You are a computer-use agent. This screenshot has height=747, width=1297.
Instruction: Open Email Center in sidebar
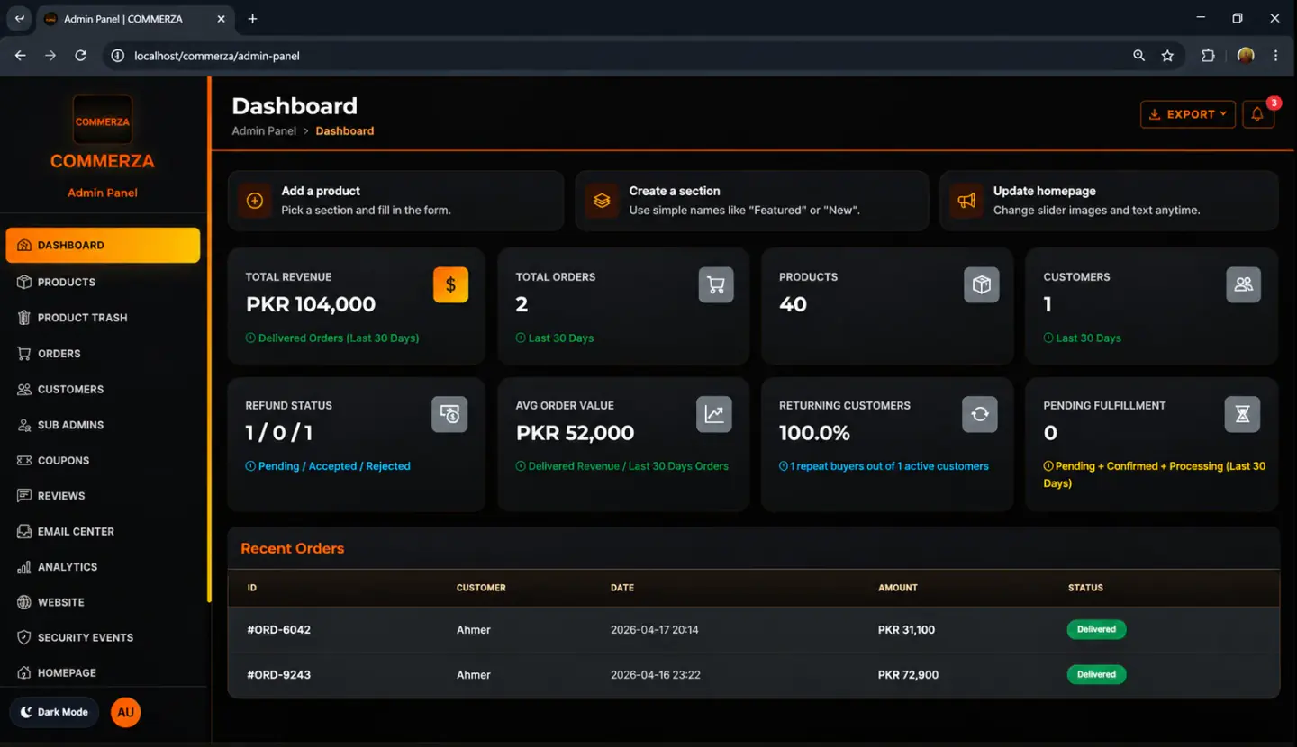pyautogui.click(x=103, y=531)
